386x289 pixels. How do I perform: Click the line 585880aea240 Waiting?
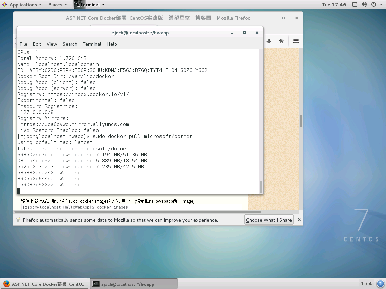pos(49,173)
